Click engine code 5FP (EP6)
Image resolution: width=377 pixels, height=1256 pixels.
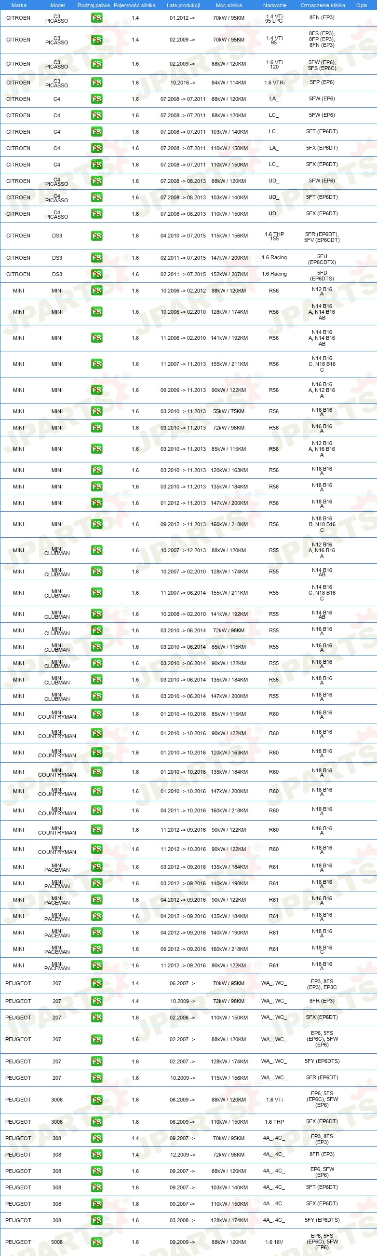[x=322, y=82]
